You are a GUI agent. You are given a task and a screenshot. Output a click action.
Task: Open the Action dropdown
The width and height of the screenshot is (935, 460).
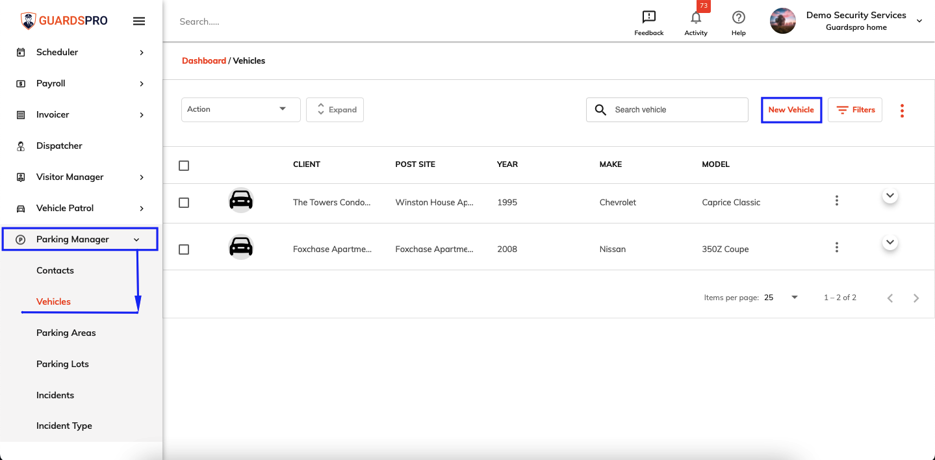(x=240, y=109)
